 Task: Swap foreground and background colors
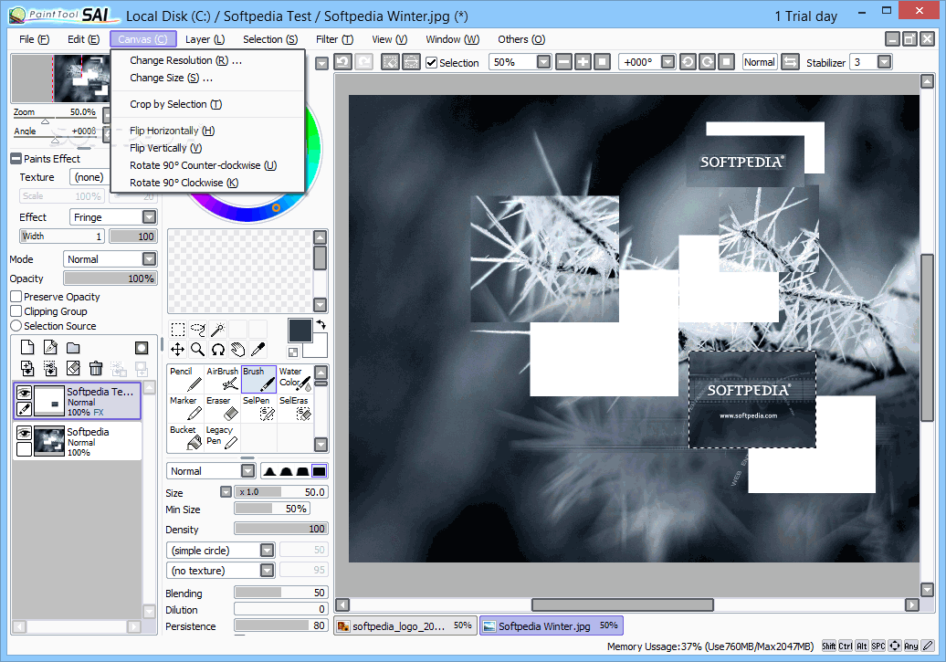[321, 325]
